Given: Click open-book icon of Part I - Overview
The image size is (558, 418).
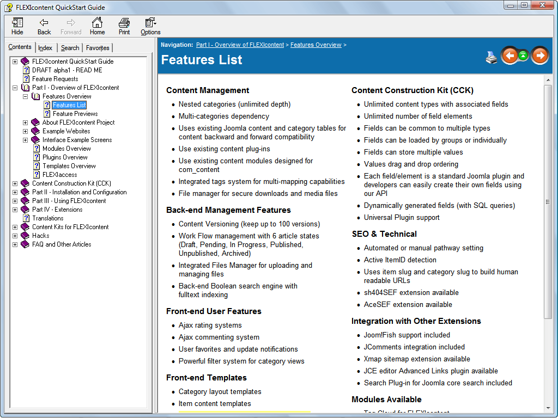Looking at the screenshot, I should [x=25, y=88].
